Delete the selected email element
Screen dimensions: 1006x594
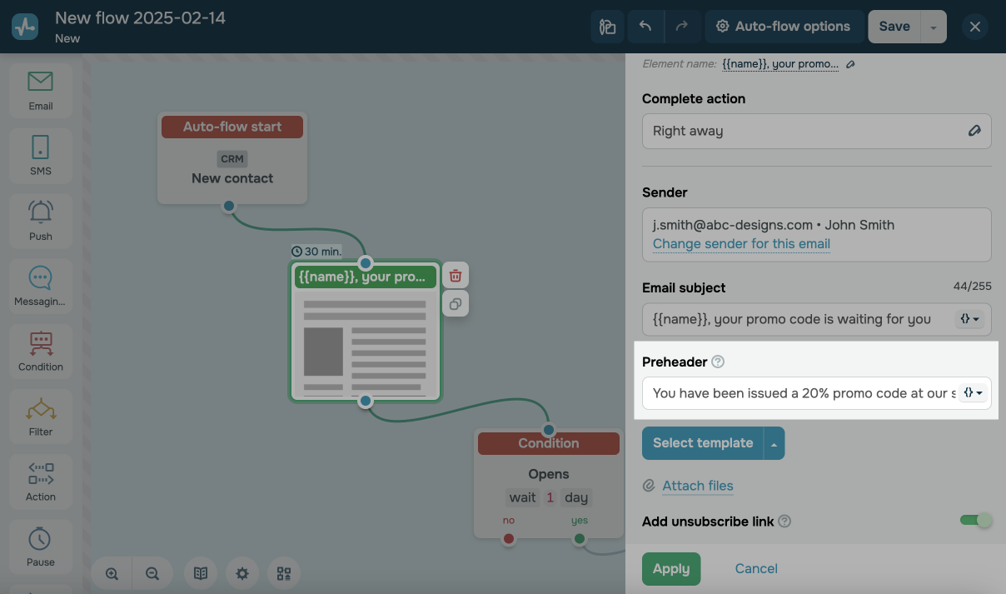456,275
